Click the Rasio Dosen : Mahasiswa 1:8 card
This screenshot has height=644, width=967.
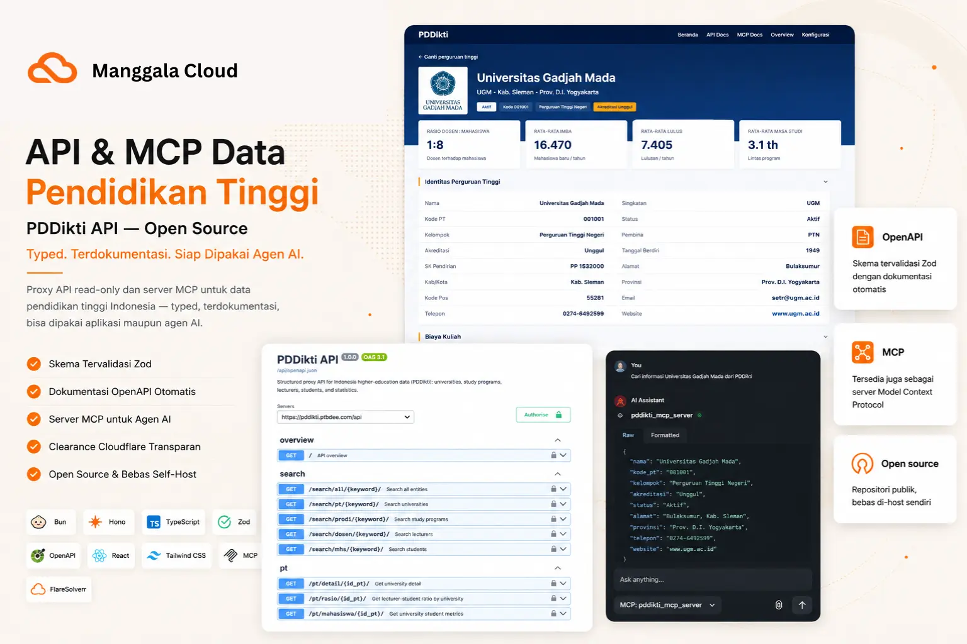pos(469,145)
